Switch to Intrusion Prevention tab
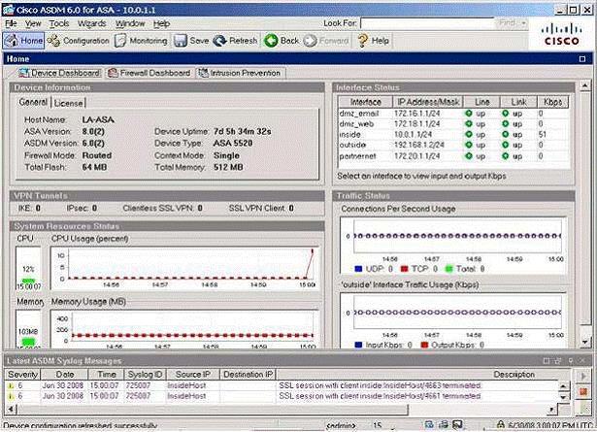This screenshot has height=432, width=597. coord(240,73)
